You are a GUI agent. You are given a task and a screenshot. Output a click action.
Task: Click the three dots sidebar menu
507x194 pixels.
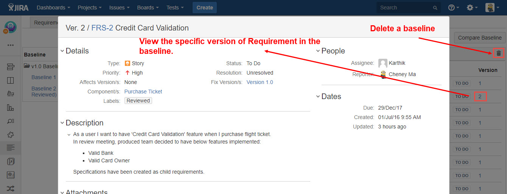[11, 45]
